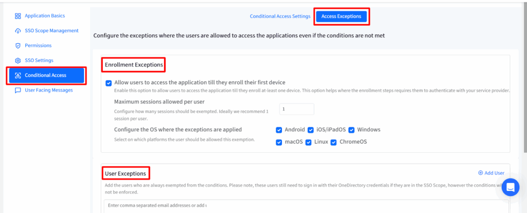Open SSO Scope Management in sidebar
This screenshot has height=213, width=527.
coord(51,31)
